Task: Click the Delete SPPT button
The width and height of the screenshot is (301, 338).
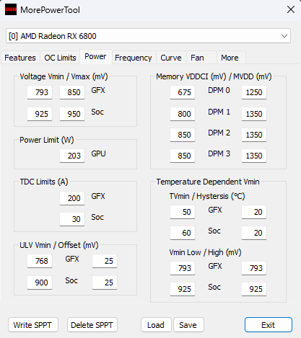Action: [92, 325]
